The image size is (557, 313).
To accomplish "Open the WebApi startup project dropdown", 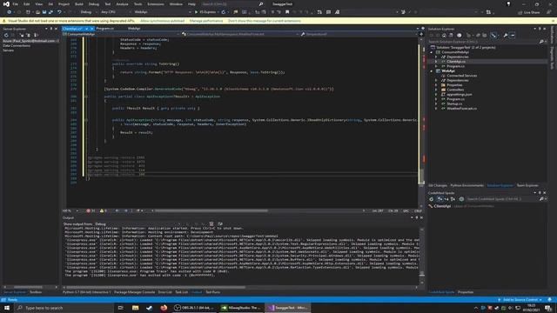I will [162, 12].
